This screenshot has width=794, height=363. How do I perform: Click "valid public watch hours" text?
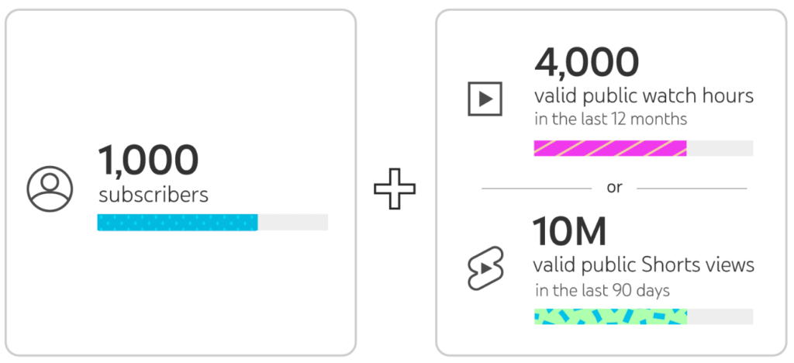[x=644, y=96]
